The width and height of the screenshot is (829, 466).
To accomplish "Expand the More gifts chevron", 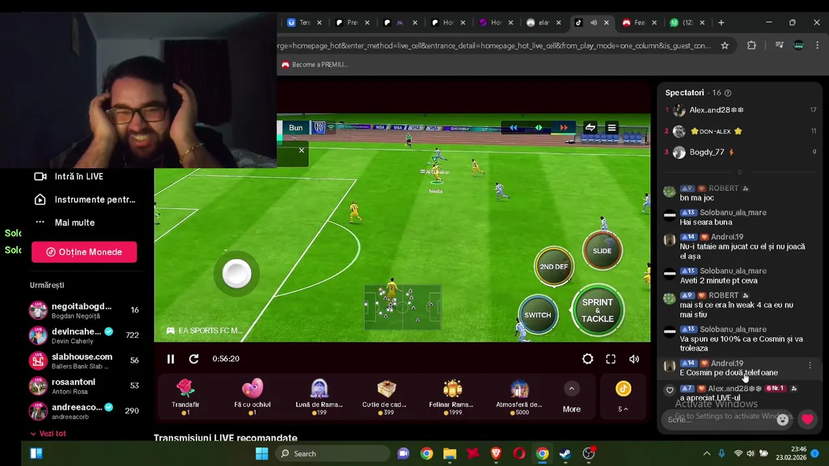I will pos(571,388).
